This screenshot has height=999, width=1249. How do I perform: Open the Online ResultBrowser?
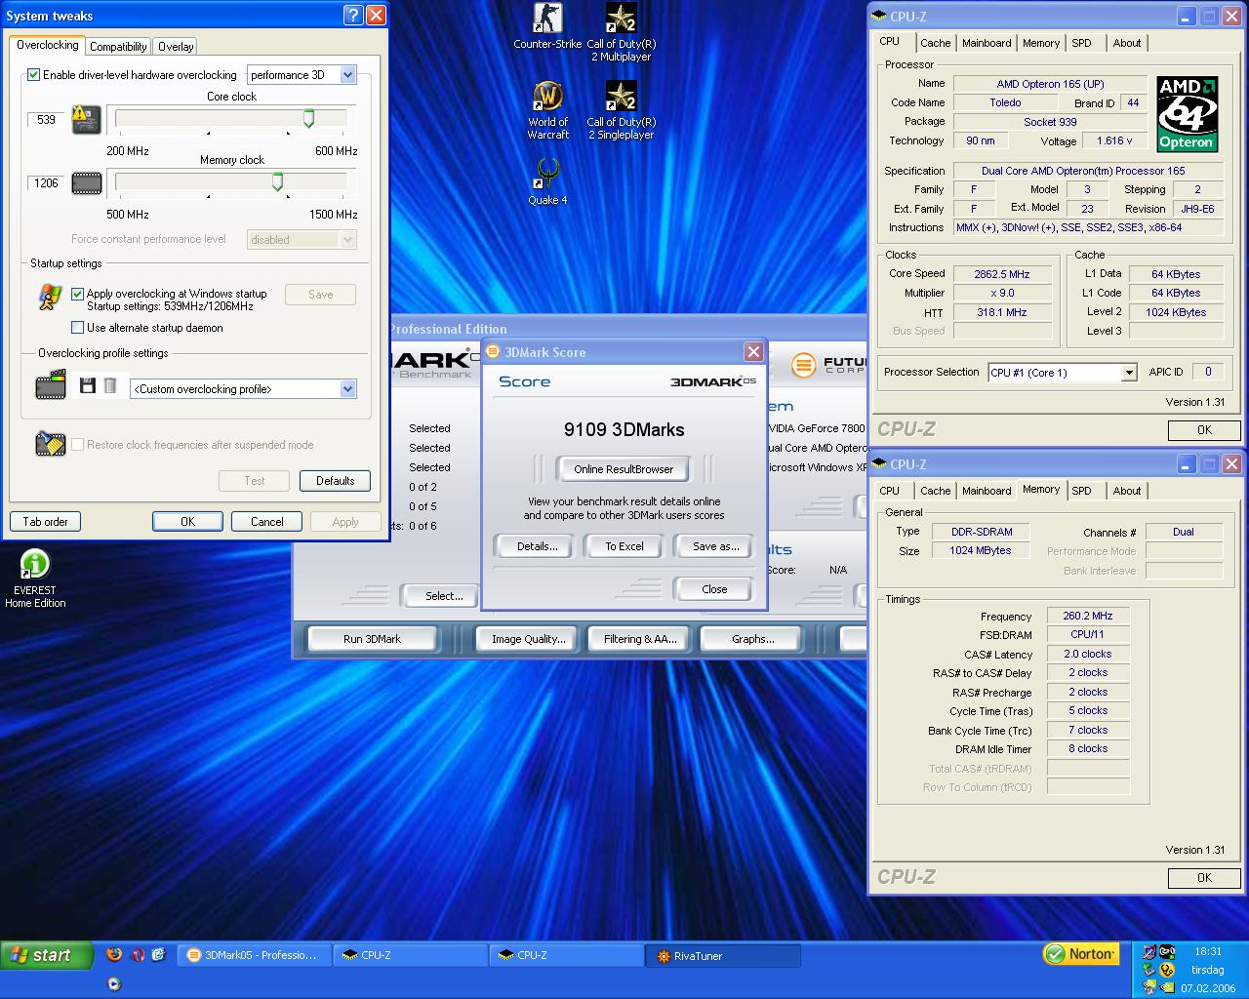624,469
